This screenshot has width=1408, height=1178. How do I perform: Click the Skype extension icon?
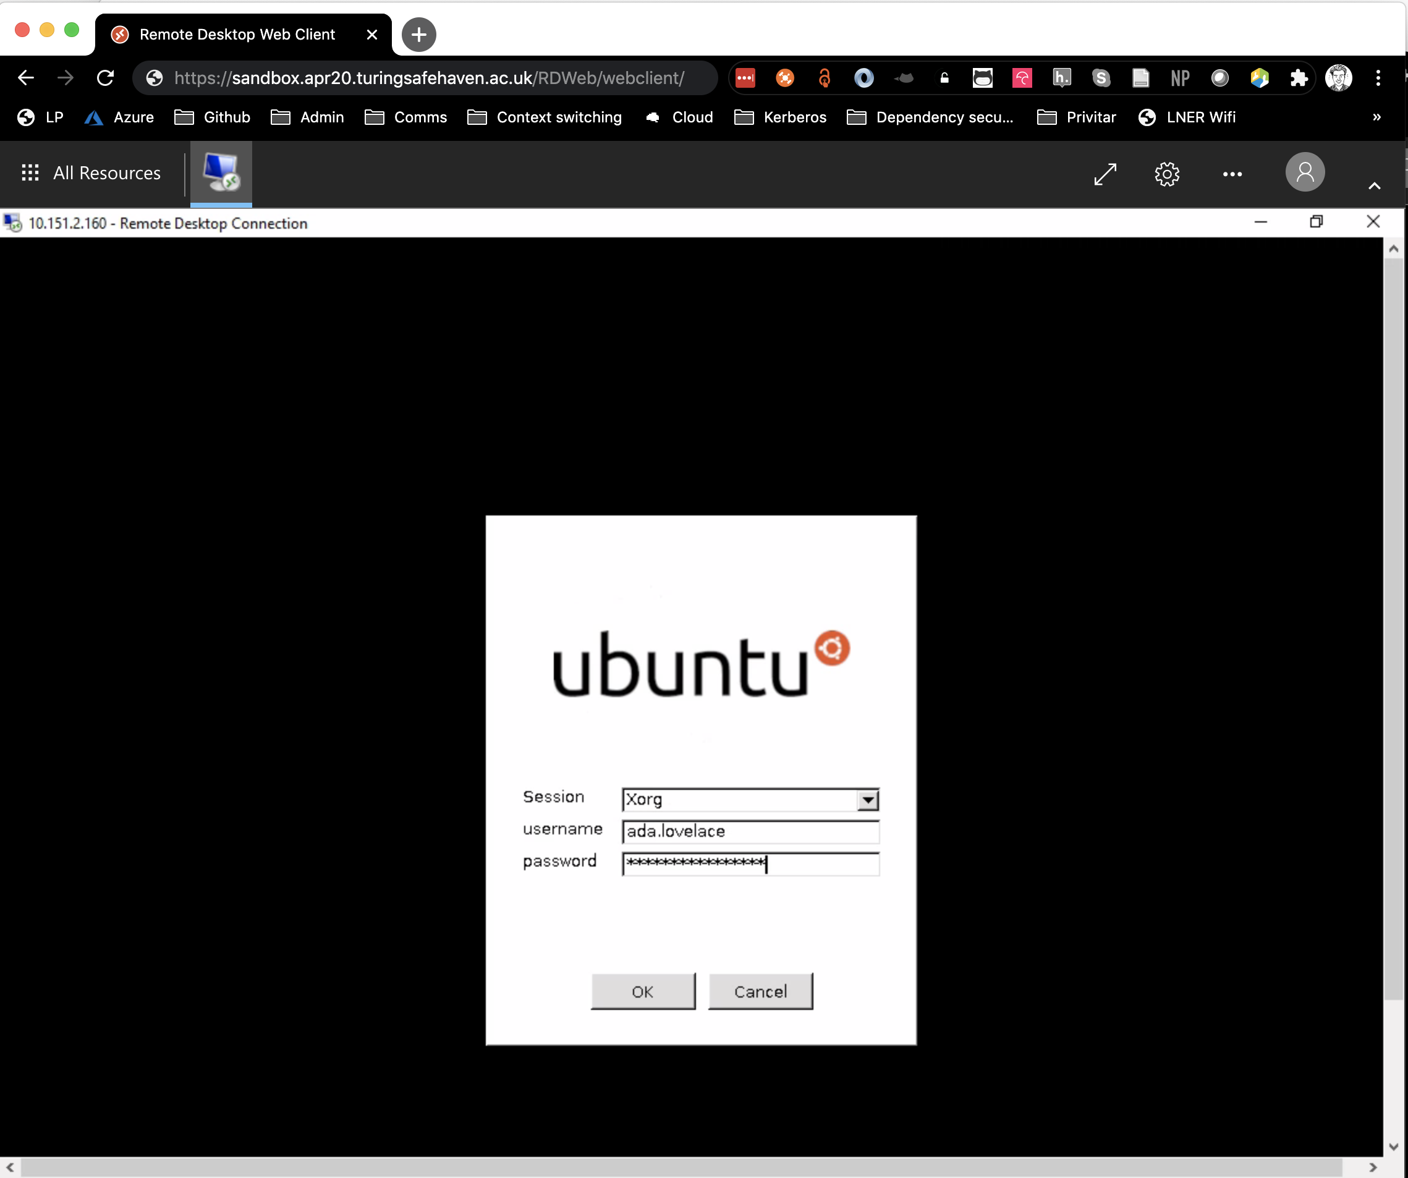pos(1101,78)
